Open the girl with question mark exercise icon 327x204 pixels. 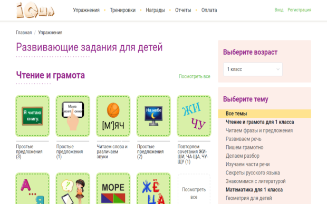coord(73,189)
